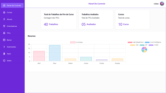Click the Cursos card title
The height and width of the screenshot is (93, 166).
(121, 14)
